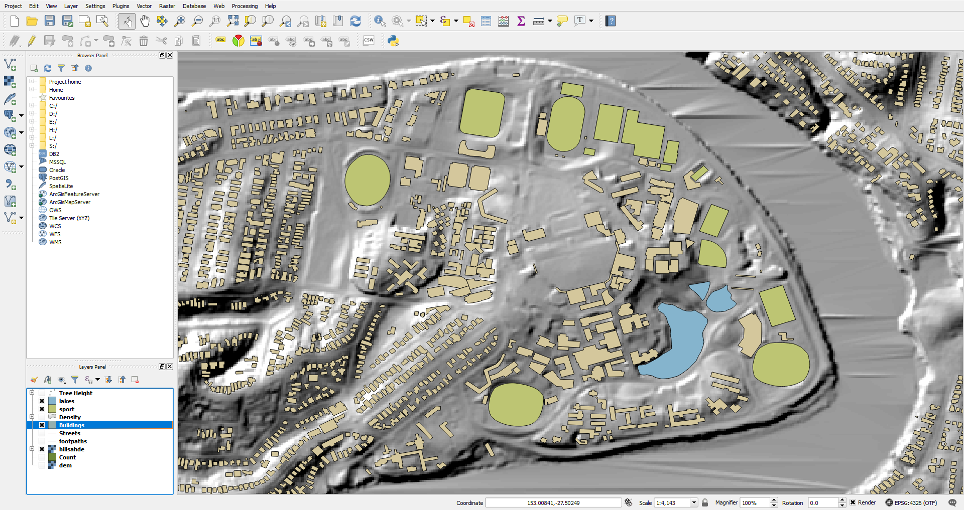Viewport: 964px width, 510px height.
Task: Hide the lakes layer checkbox
Action: (42, 401)
